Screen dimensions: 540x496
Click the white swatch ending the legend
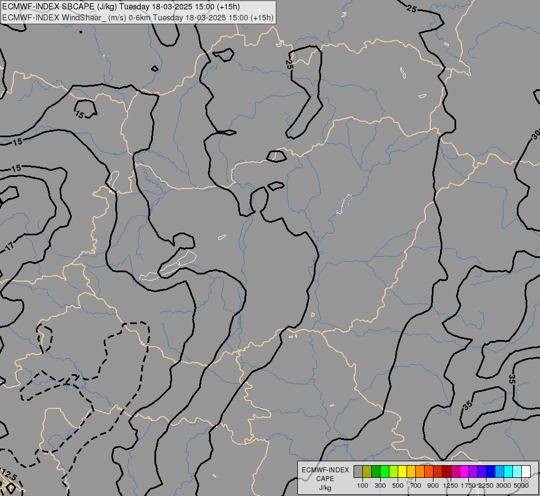526,471
